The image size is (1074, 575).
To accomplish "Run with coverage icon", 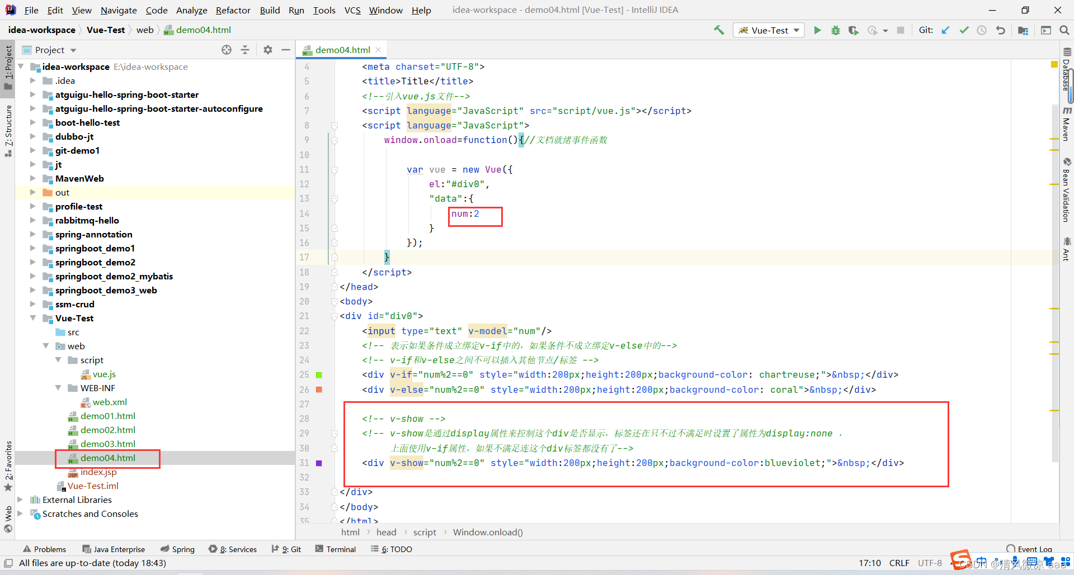I will 853,30.
